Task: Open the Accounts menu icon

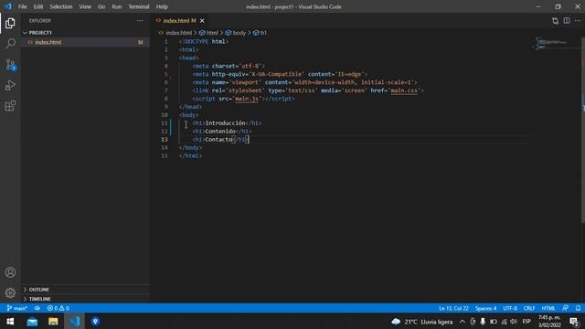Action: click(10, 272)
